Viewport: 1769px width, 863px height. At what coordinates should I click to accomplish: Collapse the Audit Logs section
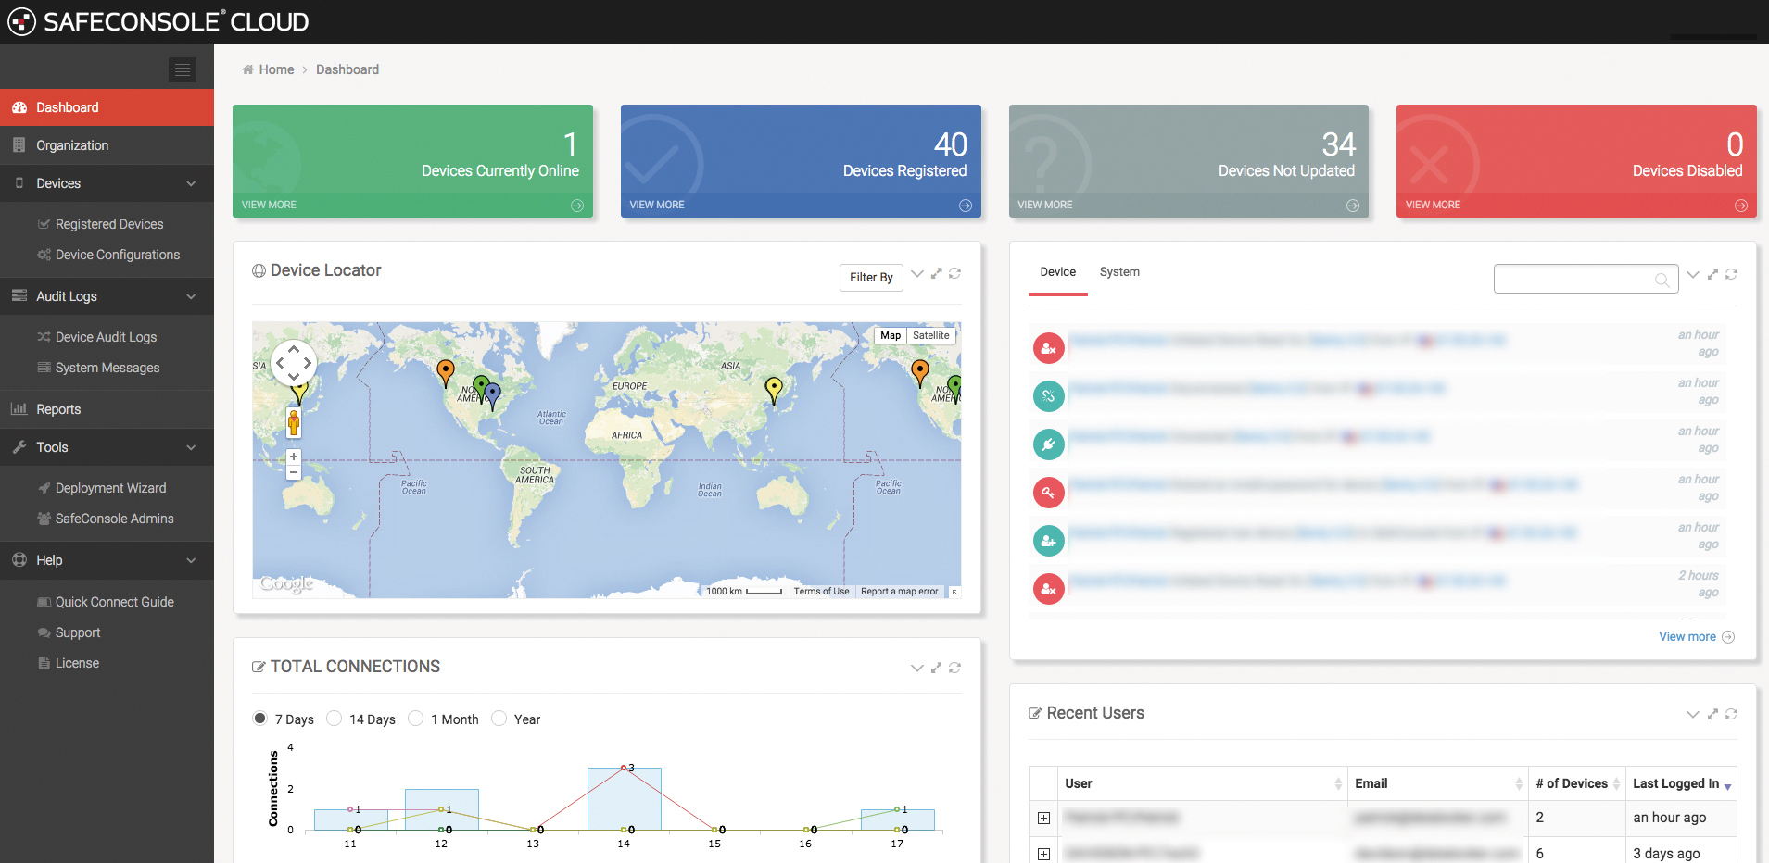point(107,296)
